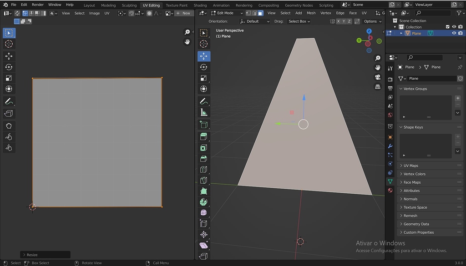Open the Modifier Properties wrench tab
Screen dimensions: 466x266
[390, 146]
